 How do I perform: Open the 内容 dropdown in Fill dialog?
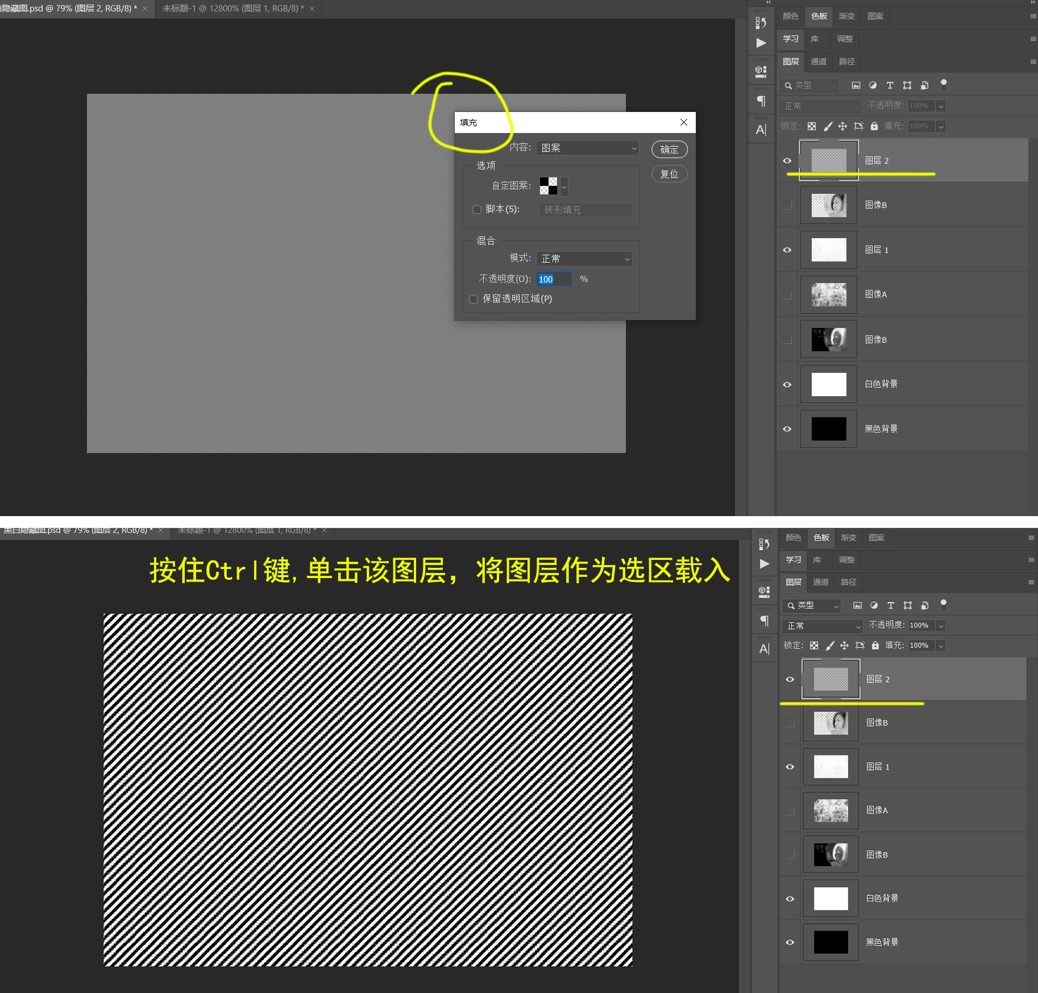pyautogui.click(x=587, y=148)
